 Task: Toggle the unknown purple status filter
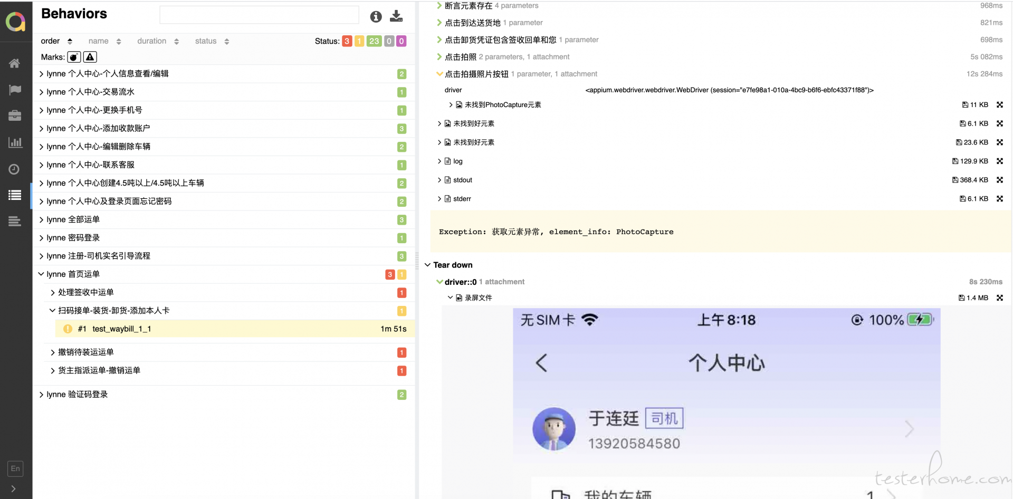[402, 41]
